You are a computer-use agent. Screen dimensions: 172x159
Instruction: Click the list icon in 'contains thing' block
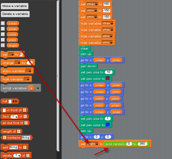tap(5, 137)
